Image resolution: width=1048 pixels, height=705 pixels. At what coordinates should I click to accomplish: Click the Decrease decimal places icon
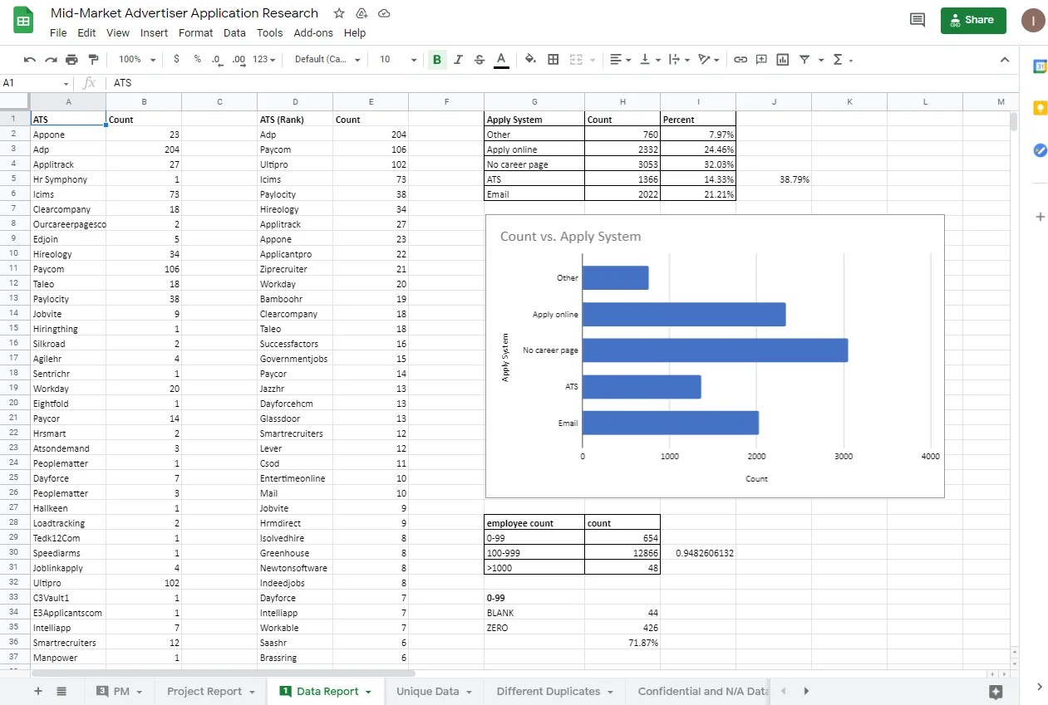(216, 59)
